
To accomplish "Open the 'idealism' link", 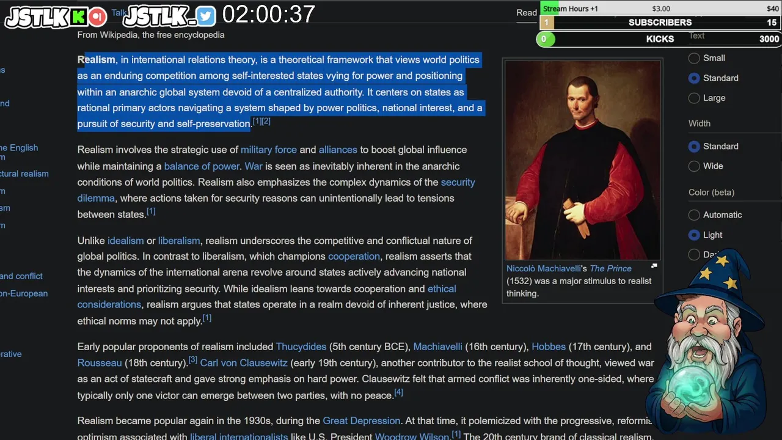I will (126, 241).
